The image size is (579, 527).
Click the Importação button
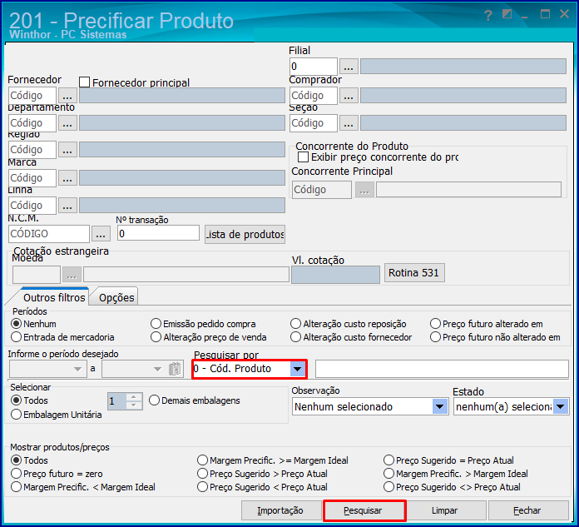coord(280,510)
